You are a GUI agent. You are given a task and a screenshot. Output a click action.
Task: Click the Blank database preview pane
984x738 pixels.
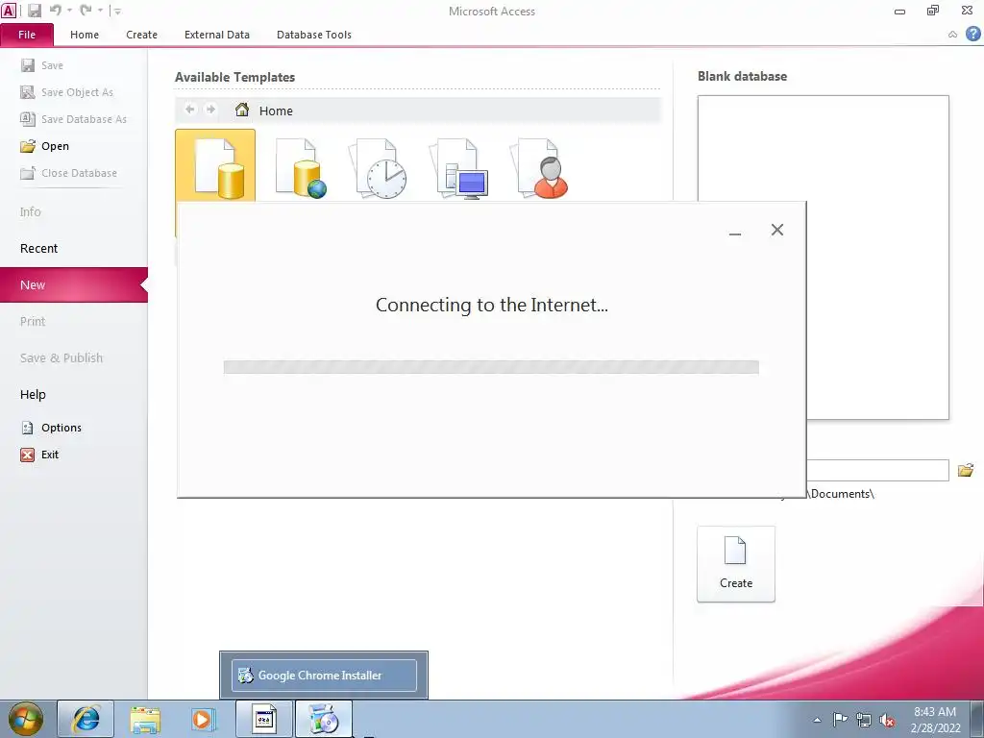(877, 258)
